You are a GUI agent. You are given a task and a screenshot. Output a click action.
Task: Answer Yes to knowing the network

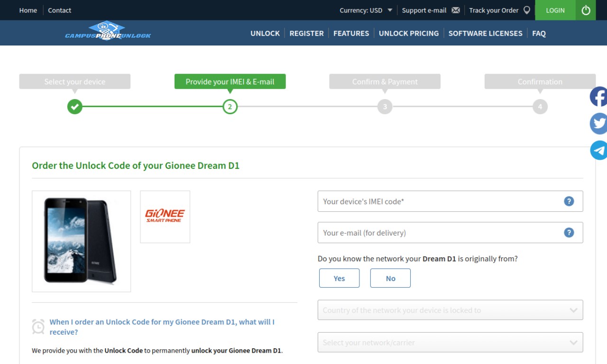point(339,278)
